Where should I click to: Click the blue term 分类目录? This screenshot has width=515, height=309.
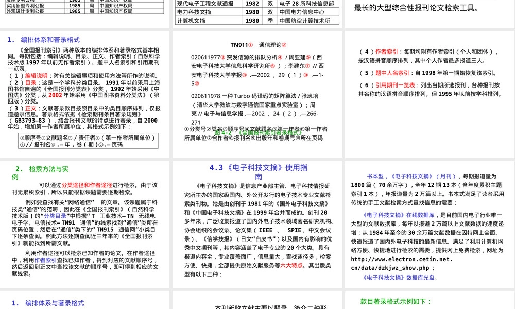pos(55,216)
